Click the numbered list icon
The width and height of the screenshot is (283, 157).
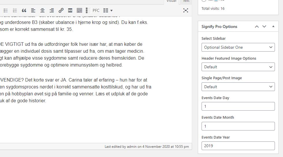click(15, 10)
